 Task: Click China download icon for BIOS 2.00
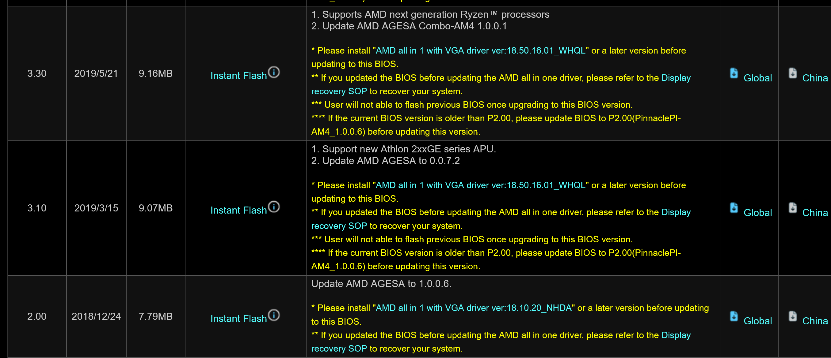click(793, 316)
